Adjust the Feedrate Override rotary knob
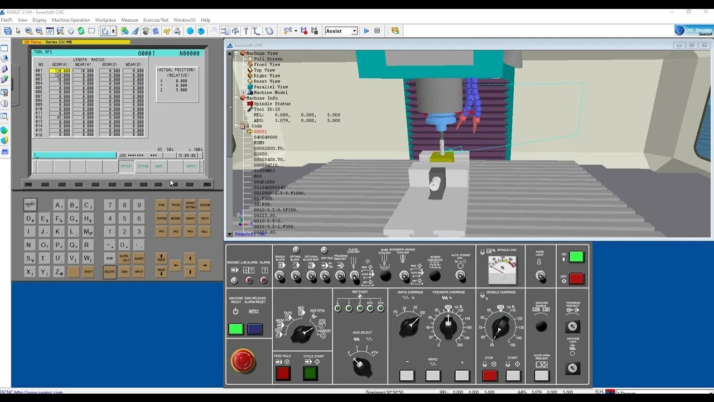 click(x=448, y=327)
